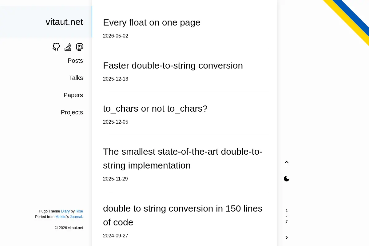This screenshot has width=369, height=246.
Task: Follow the Diary theme link in footer
Action: (65, 211)
